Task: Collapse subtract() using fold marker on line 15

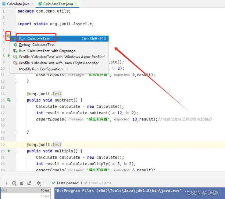Action: pyautogui.click(x=16, y=100)
